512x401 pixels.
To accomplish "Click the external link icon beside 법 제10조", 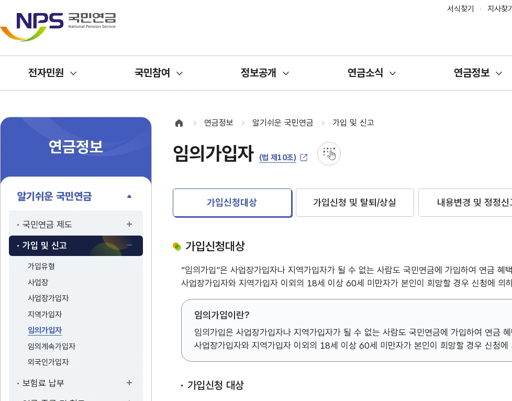I will point(304,158).
